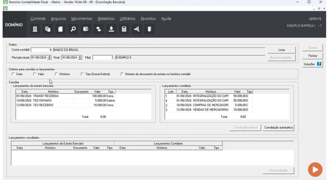Click the Soluções help button

(x=313, y=64)
